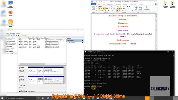
Task: Open the Quick Styles (Hızlı Stiller) gallery in Word
Action: [x=136, y=9]
